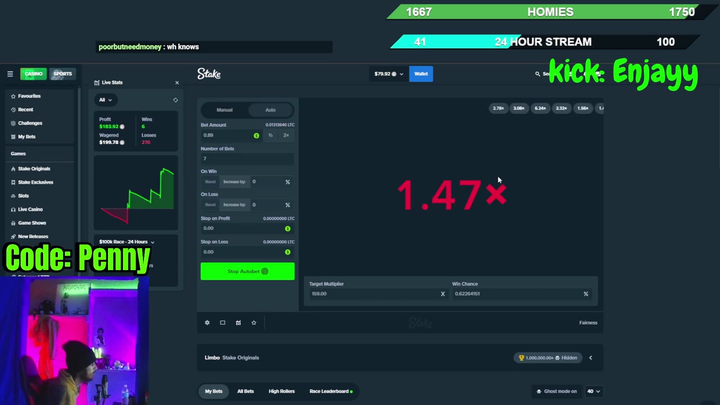Open the All filter dropdown in Live Stats
Image resolution: width=720 pixels, height=405 pixels.
(x=105, y=100)
